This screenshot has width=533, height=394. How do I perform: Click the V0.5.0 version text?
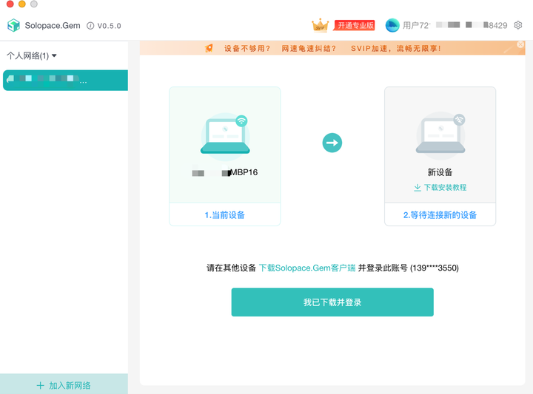(109, 26)
